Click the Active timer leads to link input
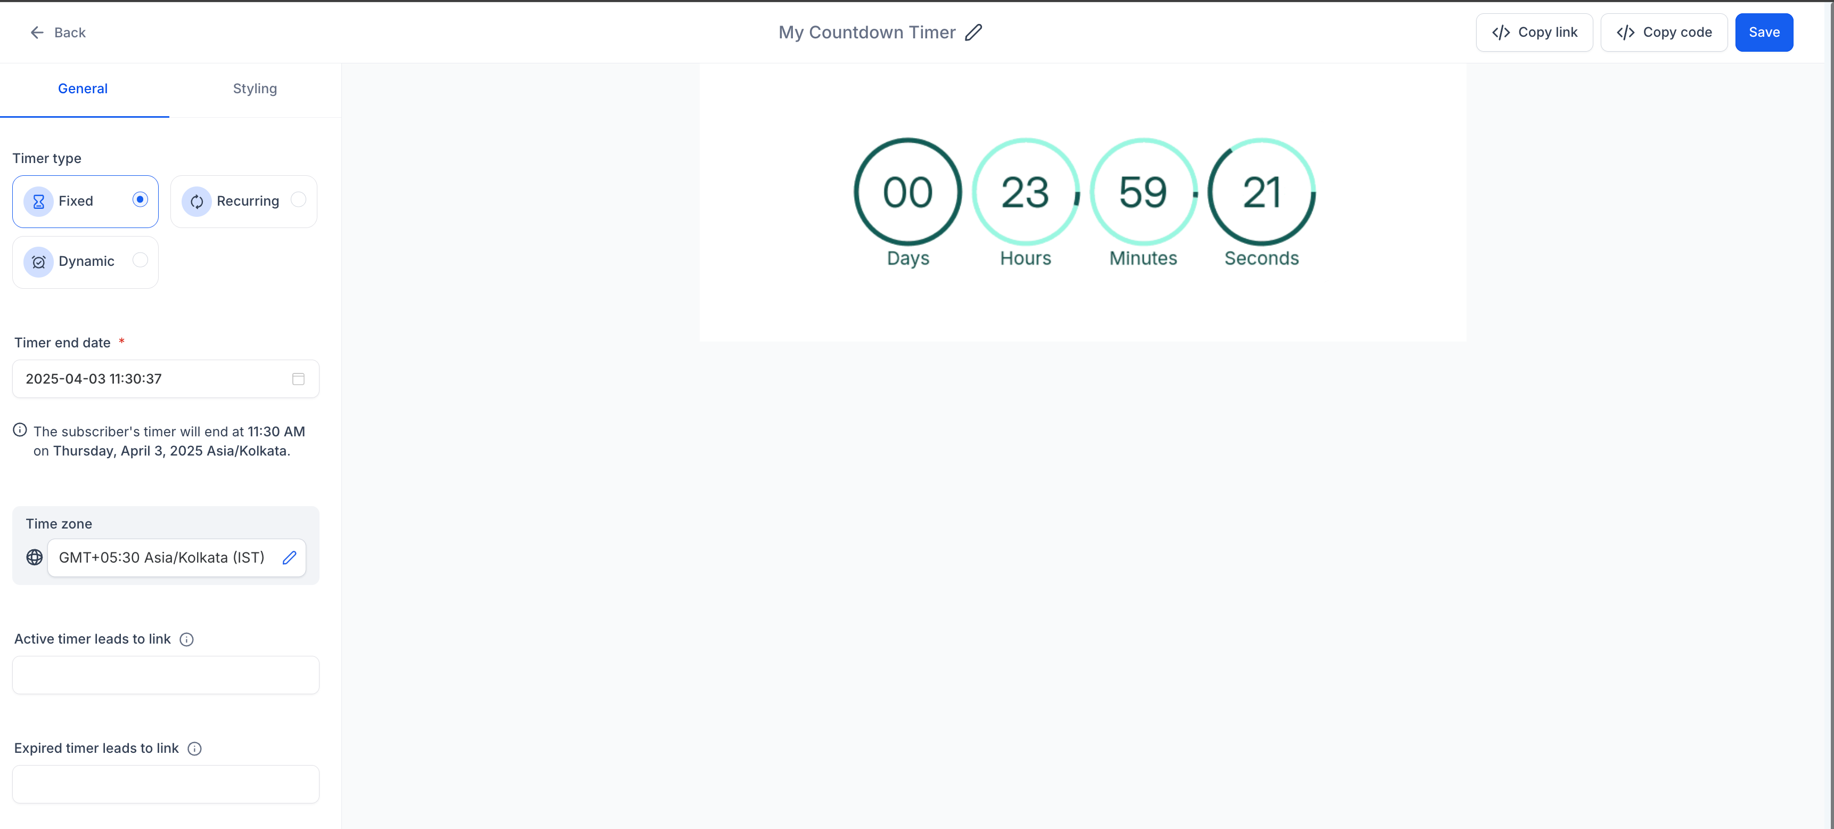This screenshot has width=1834, height=829. (x=165, y=675)
